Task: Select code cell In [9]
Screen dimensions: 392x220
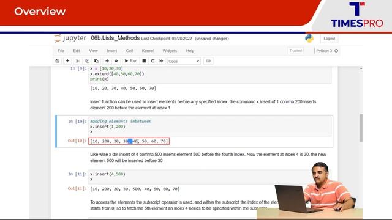Action: click(210, 74)
